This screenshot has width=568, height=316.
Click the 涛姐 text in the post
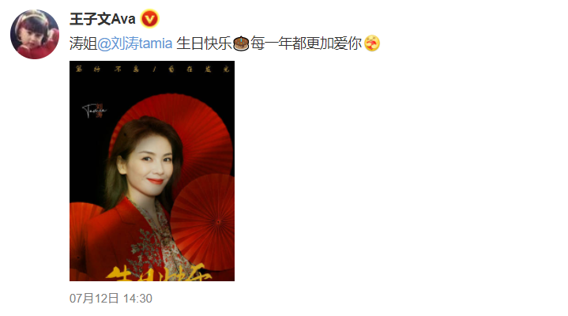(83, 43)
